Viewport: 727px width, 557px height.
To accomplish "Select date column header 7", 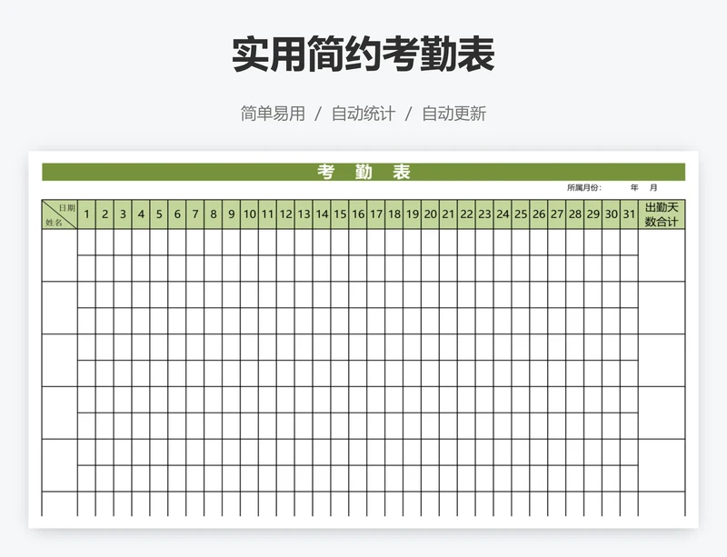I will tap(194, 214).
